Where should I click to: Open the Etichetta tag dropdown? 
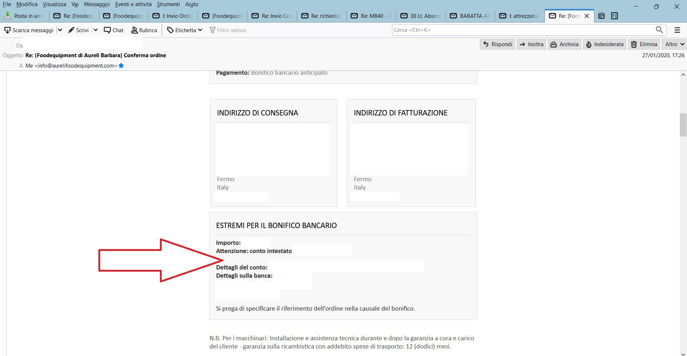[x=185, y=30]
